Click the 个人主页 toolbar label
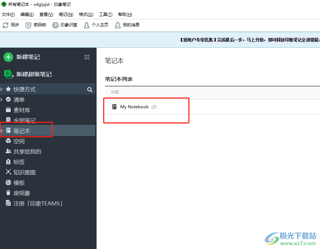This screenshot has width=320, height=249. pyautogui.click(x=100, y=25)
